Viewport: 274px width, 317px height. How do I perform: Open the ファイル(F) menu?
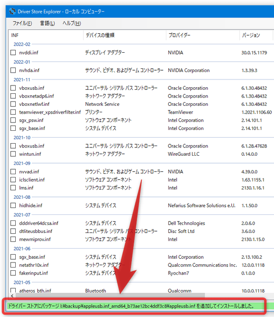[22, 23]
